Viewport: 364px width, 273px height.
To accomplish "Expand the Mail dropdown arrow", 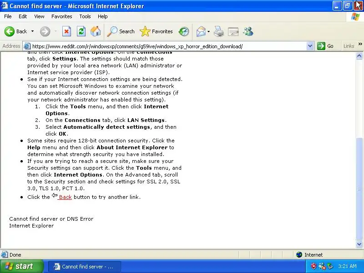I will click(208, 31).
